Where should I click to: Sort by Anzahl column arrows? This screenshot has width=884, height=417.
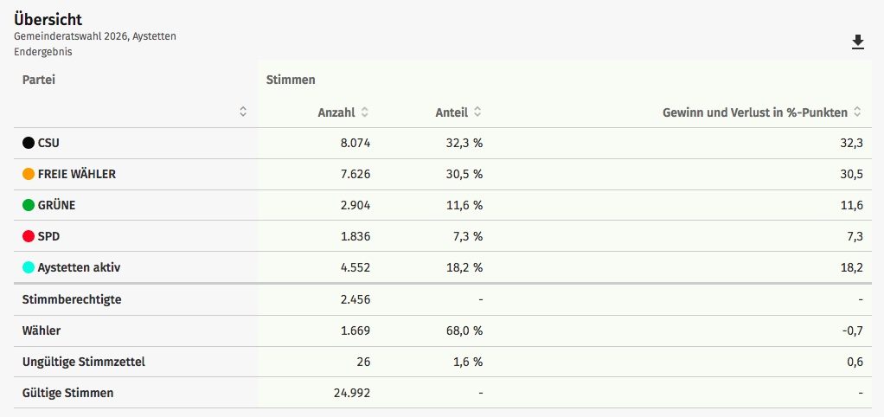365,112
